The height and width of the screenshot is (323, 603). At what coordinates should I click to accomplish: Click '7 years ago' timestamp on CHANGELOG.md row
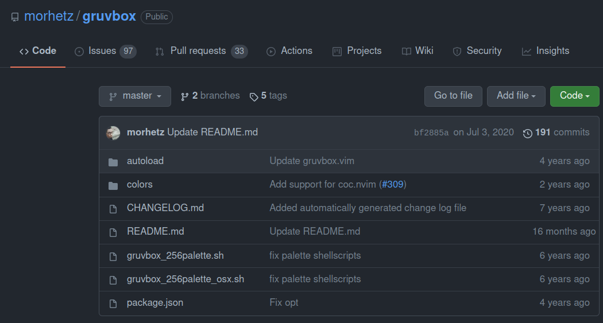point(564,208)
